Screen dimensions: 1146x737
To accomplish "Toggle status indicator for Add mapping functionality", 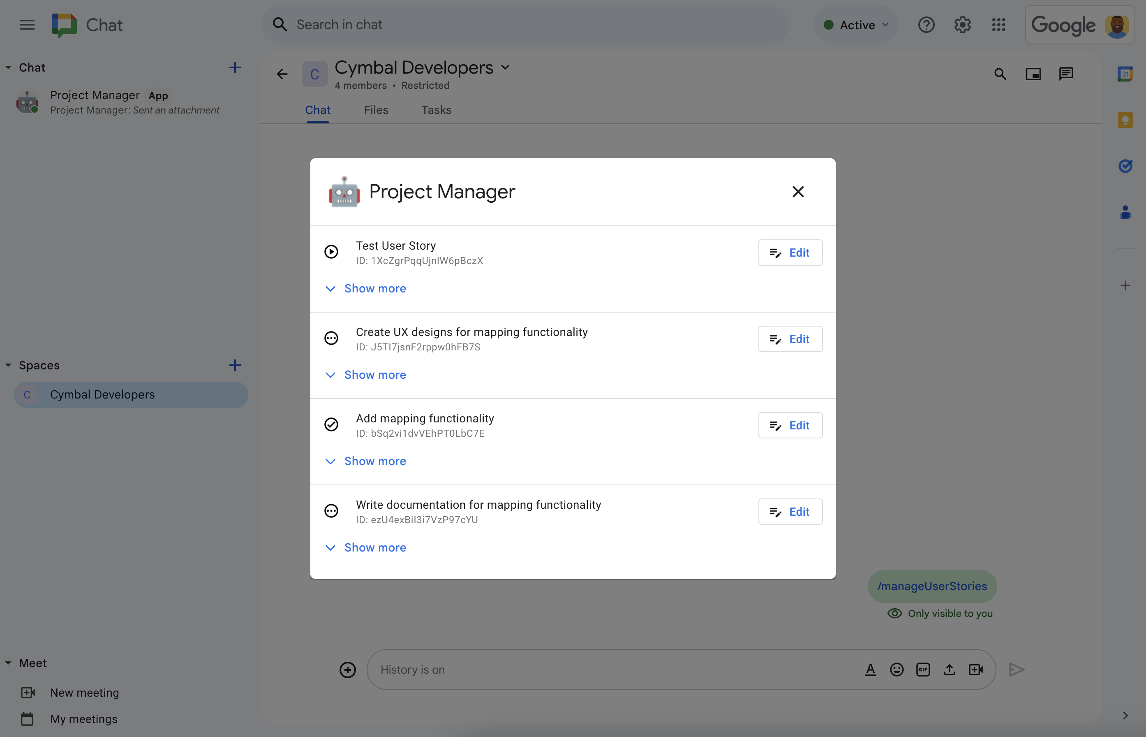I will [x=333, y=424].
